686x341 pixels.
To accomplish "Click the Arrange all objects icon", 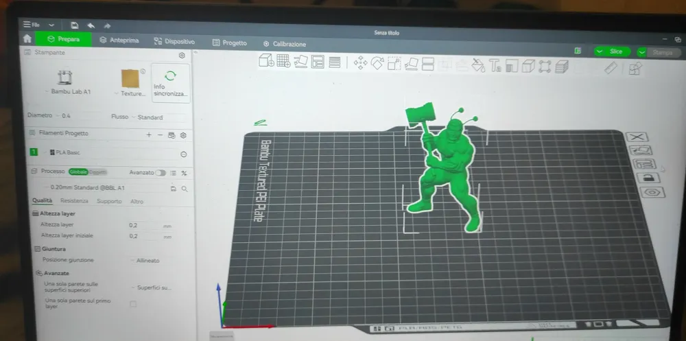I will 318,62.
